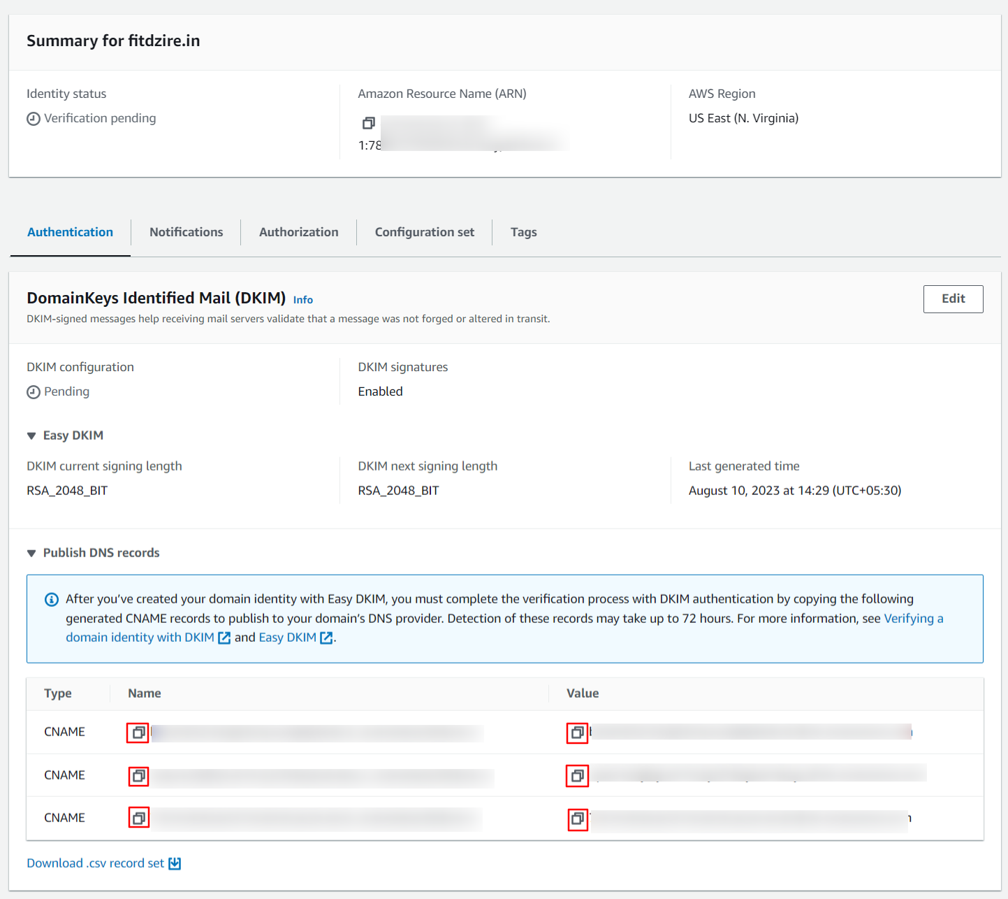The image size is (1008, 899).
Task: Go to the Tags tab
Action: 523,232
